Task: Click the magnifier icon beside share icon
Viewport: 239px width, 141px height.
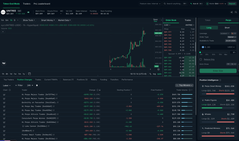Action: pyautogui.click(x=236, y=12)
